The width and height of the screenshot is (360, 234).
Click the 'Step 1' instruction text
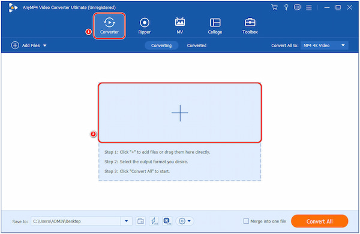point(157,152)
